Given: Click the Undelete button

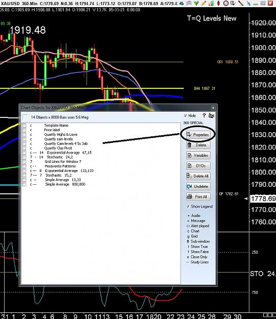Looking at the screenshot, I should tap(198, 186).
